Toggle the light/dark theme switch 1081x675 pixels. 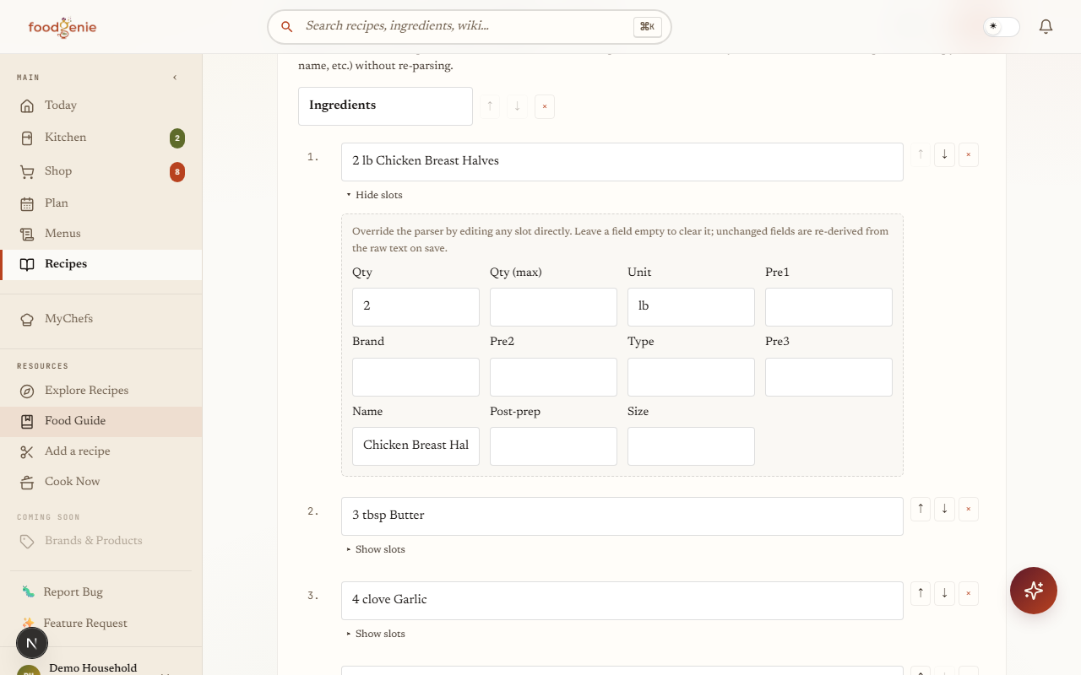[1001, 27]
